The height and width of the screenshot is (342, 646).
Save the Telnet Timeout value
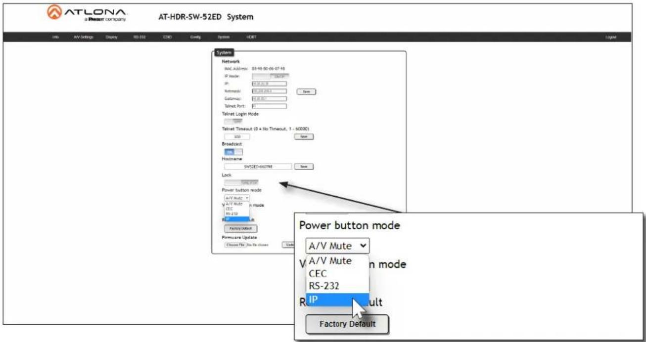[304, 136]
